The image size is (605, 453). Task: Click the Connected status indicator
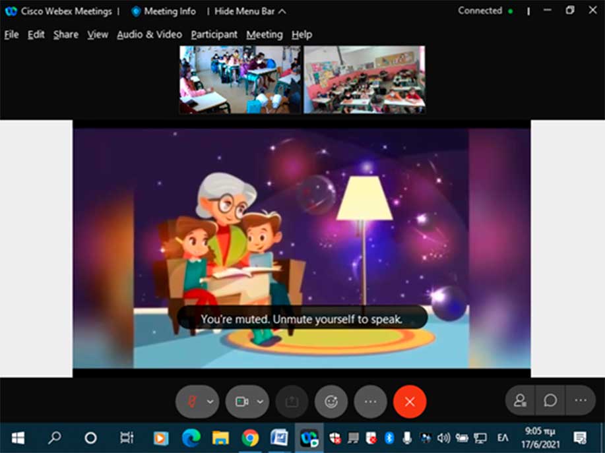point(486,11)
